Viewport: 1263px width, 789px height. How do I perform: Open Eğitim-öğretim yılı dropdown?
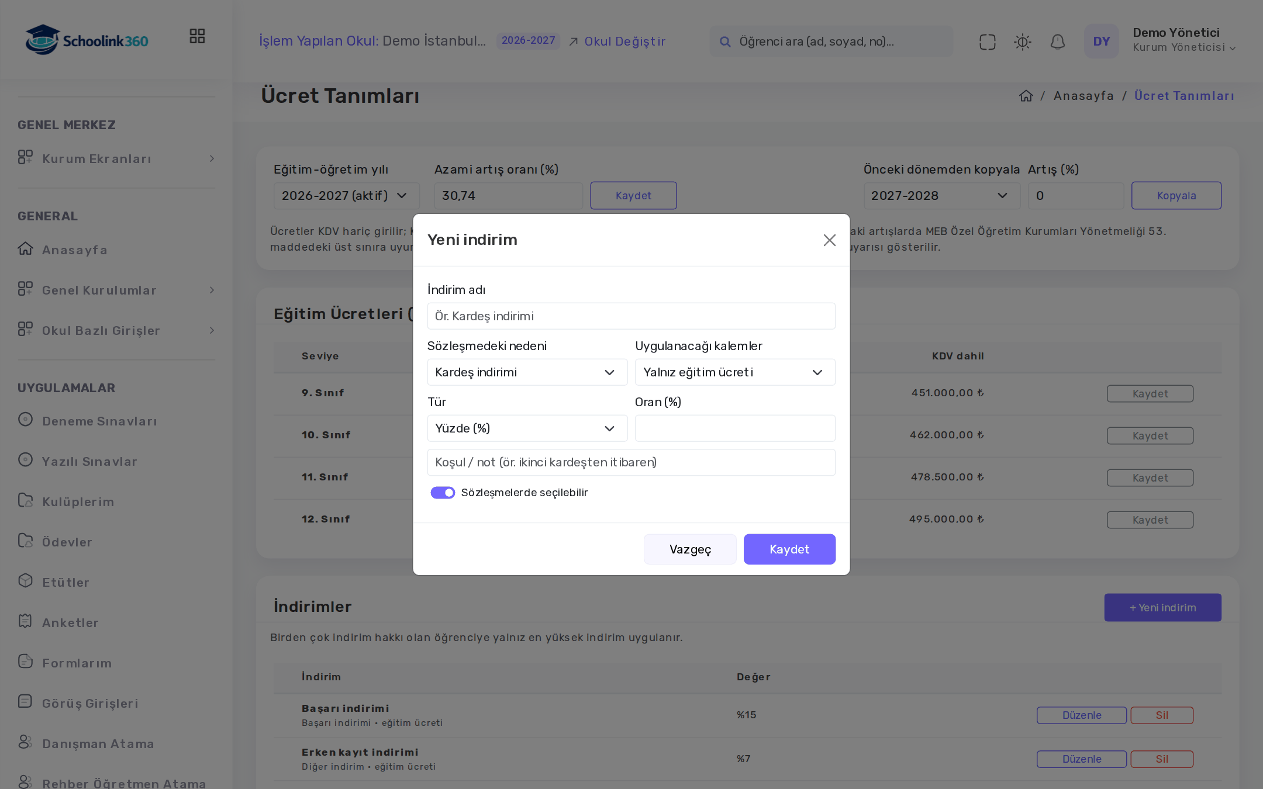(346, 196)
